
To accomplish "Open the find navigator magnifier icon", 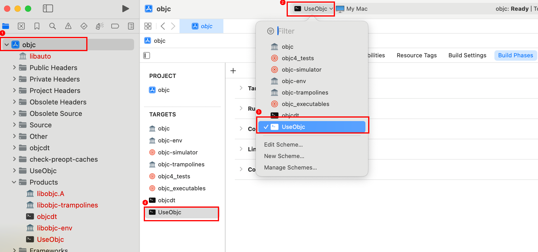I will [x=52, y=26].
